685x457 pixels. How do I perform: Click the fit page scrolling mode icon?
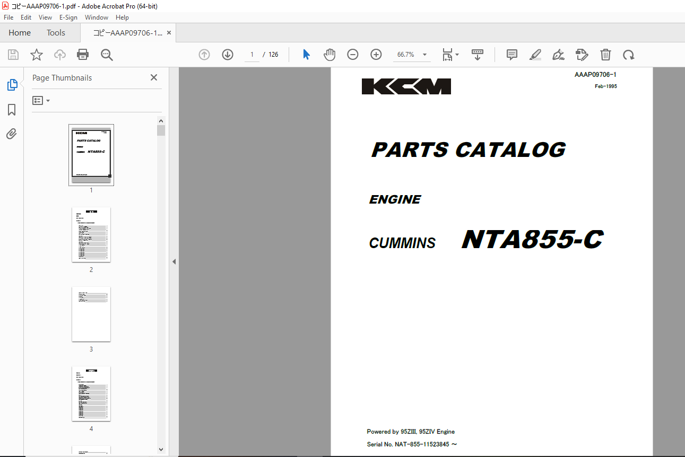click(x=447, y=55)
